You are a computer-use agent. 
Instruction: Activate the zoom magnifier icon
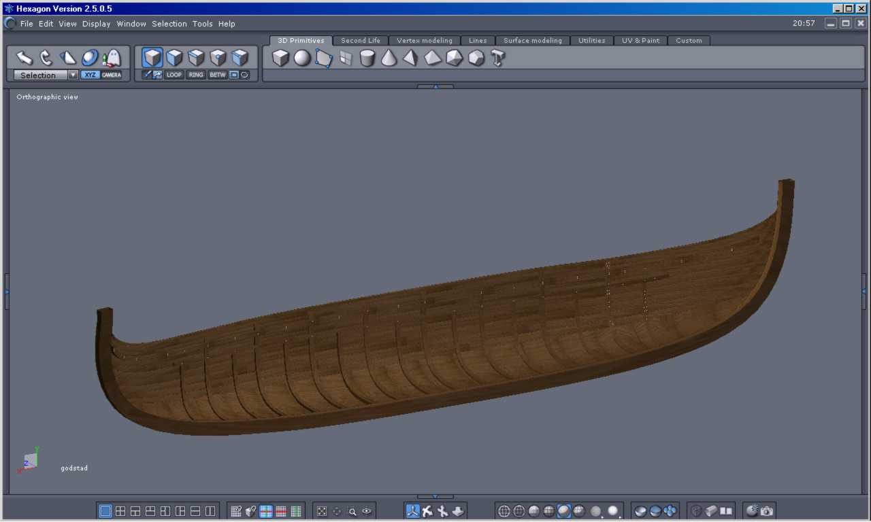(x=352, y=512)
